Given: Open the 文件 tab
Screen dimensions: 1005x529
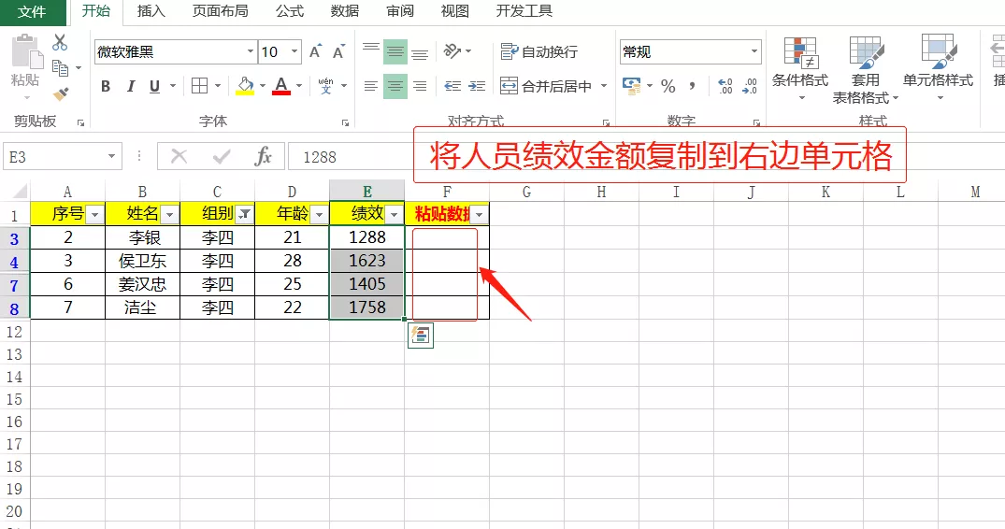Looking at the screenshot, I should [32, 12].
